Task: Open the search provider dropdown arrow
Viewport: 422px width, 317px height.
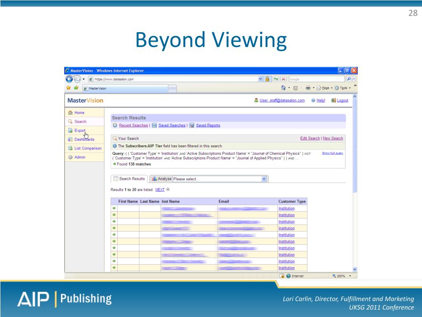Action: [x=354, y=79]
